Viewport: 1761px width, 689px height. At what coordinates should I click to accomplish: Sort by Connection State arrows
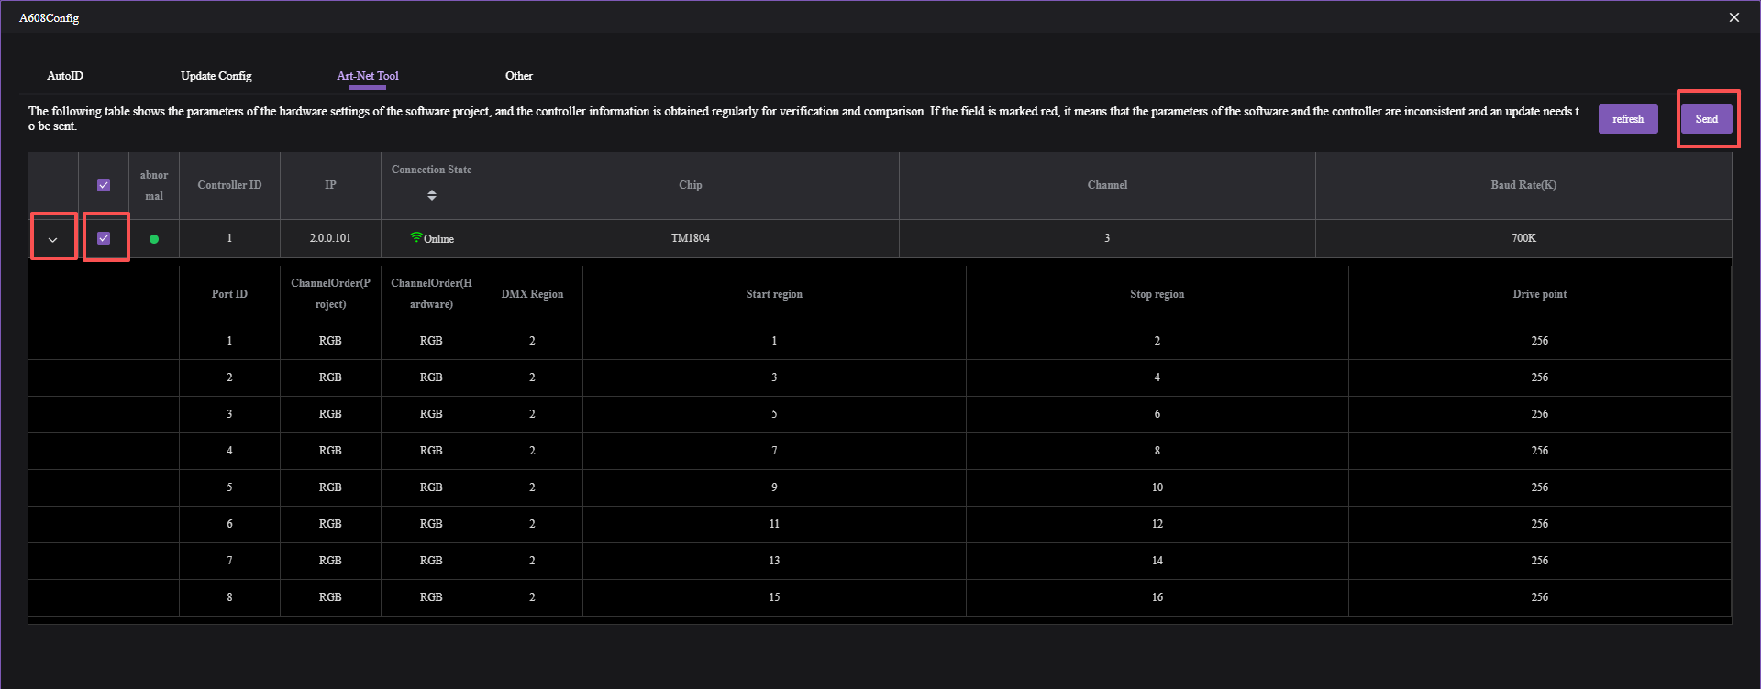coord(432,195)
